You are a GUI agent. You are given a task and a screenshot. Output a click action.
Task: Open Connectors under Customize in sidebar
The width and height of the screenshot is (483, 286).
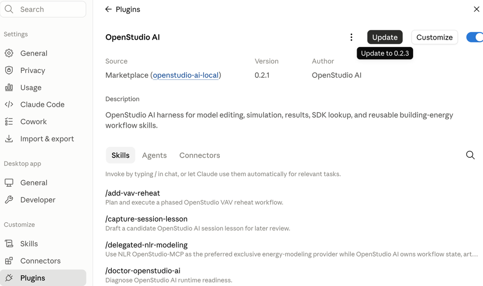pyautogui.click(x=43, y=261)
